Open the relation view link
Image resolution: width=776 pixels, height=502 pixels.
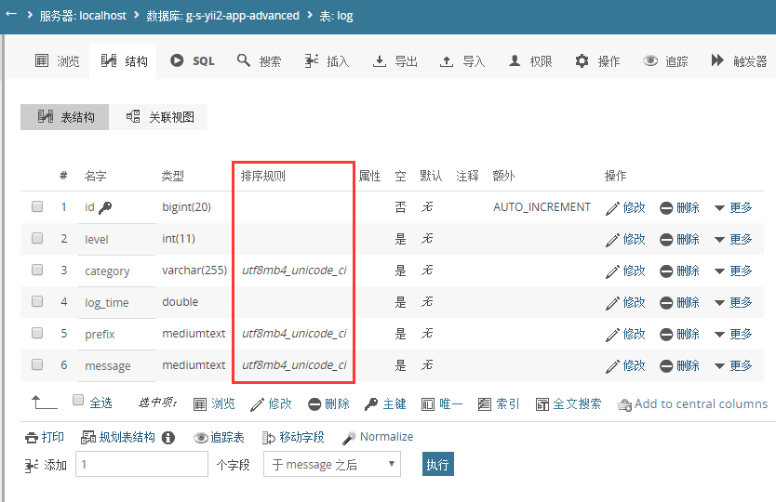(x=160, y=117)
